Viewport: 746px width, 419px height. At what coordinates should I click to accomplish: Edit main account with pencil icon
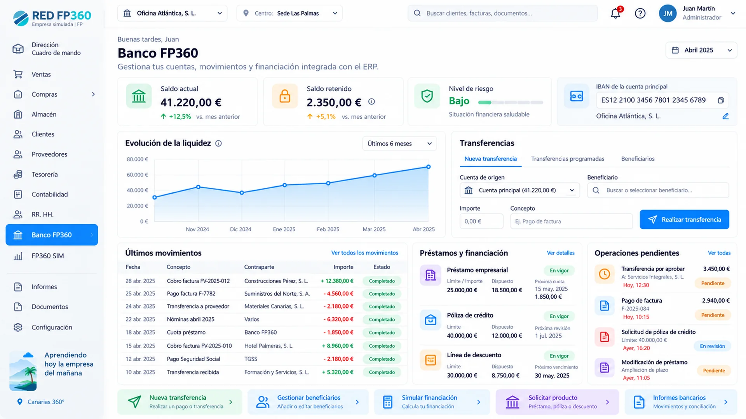[x=725, y=116]
